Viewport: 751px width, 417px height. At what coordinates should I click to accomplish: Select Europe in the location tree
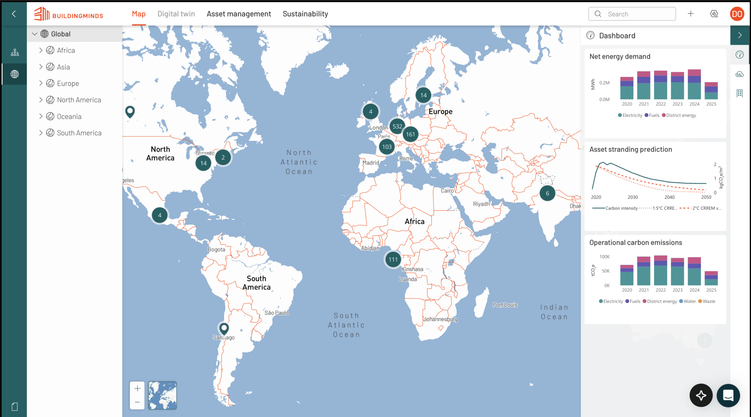point(68,83)
